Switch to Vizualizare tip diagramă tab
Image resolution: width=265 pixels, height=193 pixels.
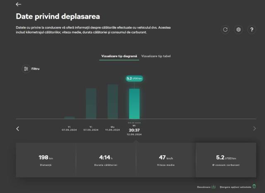coord(119,56)
